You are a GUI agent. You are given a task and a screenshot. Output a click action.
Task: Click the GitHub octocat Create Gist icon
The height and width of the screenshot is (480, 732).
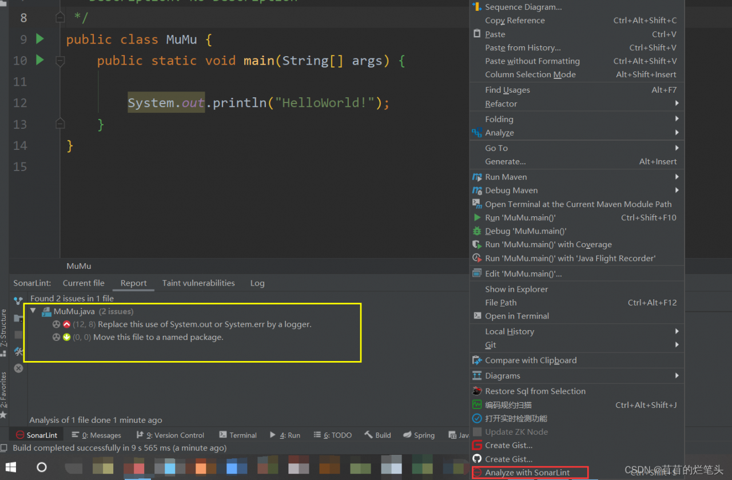477,459
